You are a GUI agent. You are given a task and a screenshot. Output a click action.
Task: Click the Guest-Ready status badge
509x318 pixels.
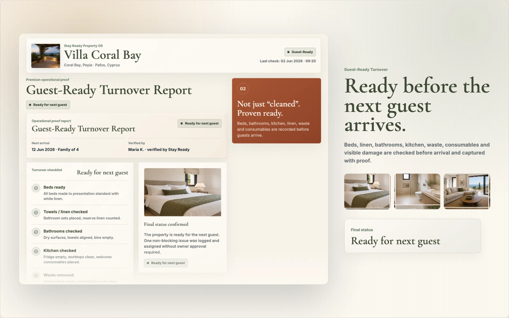click(300, 52)
